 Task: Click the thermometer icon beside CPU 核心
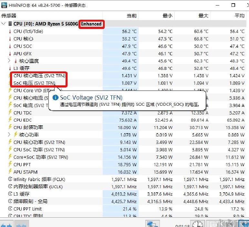pos(10,39)
